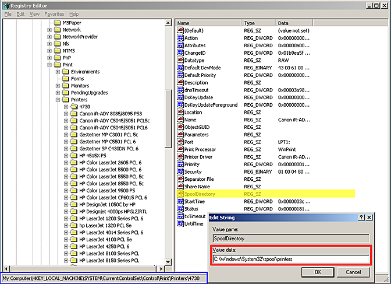Click the Data column header

point(294,23)
